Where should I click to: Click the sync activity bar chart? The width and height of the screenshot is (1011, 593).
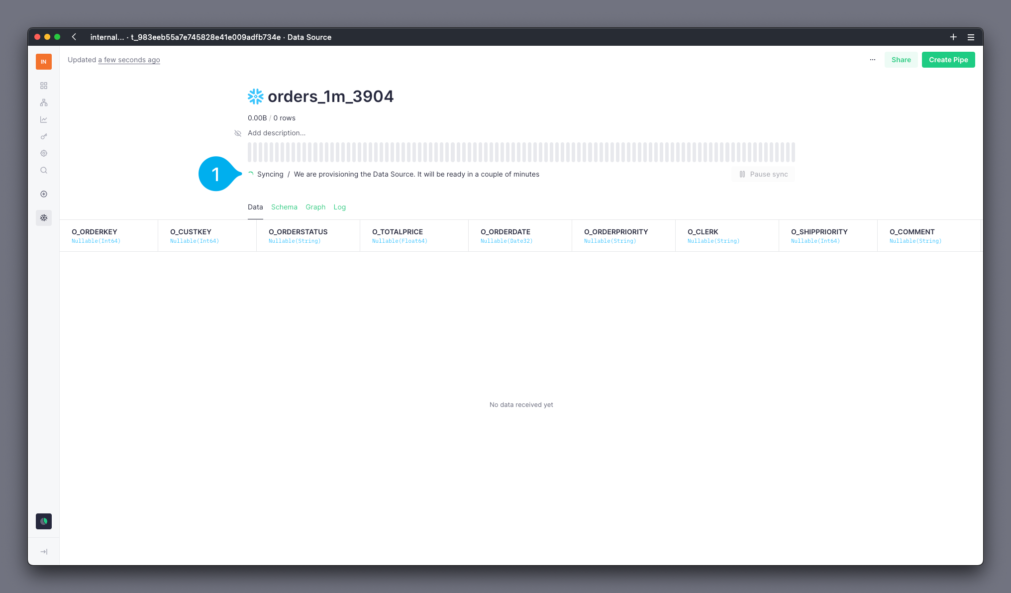point(521,152)
